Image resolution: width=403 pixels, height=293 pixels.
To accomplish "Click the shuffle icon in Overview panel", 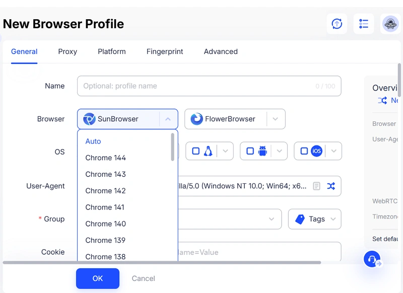I will [x=382, y=100].
